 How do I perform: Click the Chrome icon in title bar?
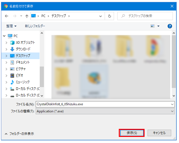(6, 6)
